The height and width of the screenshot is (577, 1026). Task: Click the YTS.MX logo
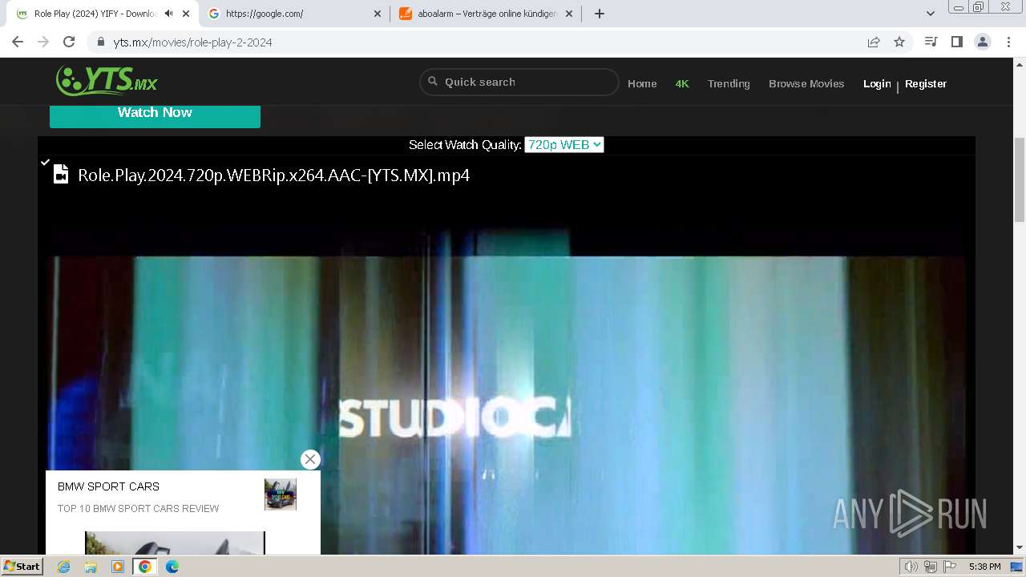pos(107,81)
